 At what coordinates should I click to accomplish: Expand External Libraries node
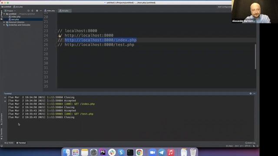tap(4, 22)
